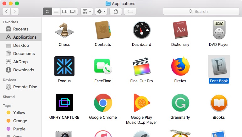The width and height of the screenshot is (242, 137).
Task: Switch to Cover Flow view
Action: coord(73,11)
